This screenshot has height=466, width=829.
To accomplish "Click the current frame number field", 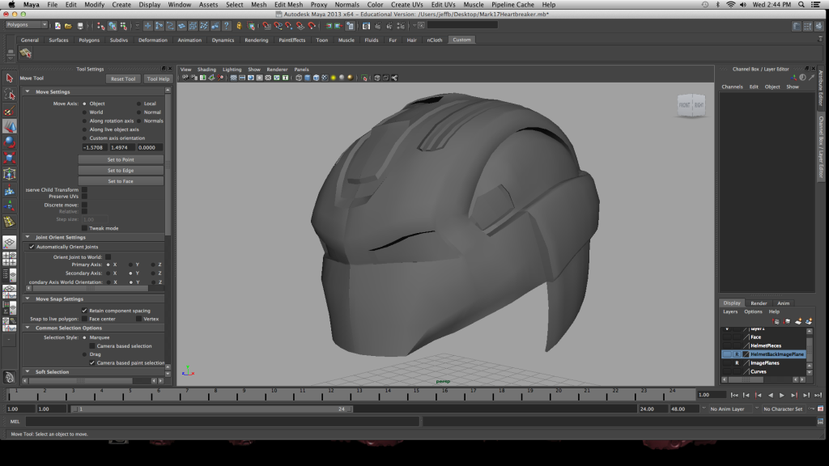I will 711,395.
